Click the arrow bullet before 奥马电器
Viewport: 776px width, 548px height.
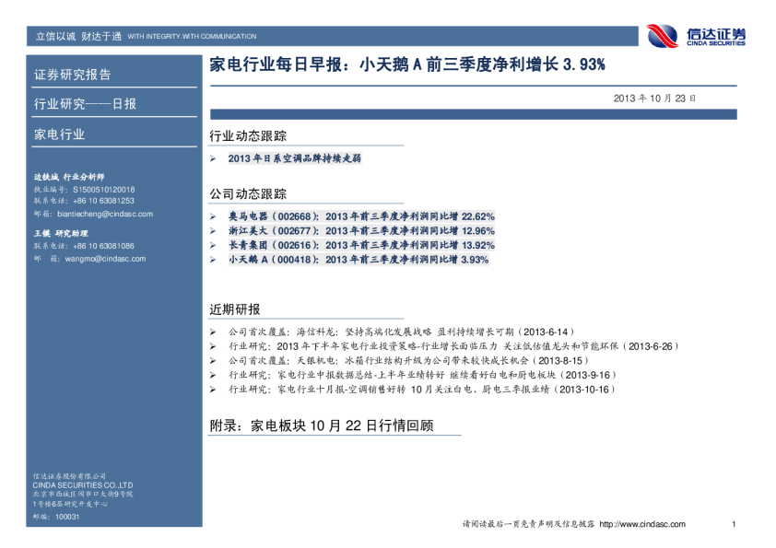(x=213, y=216)
